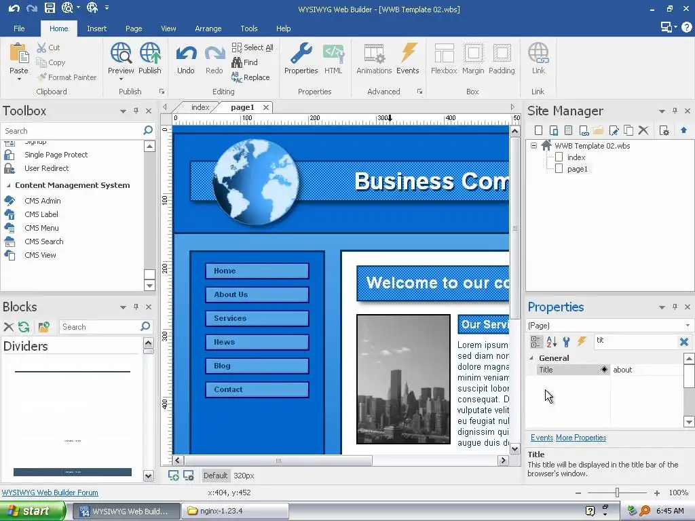Open the More Properties link
The height and width of the screenshot is (521, 695).
[581, 438]
